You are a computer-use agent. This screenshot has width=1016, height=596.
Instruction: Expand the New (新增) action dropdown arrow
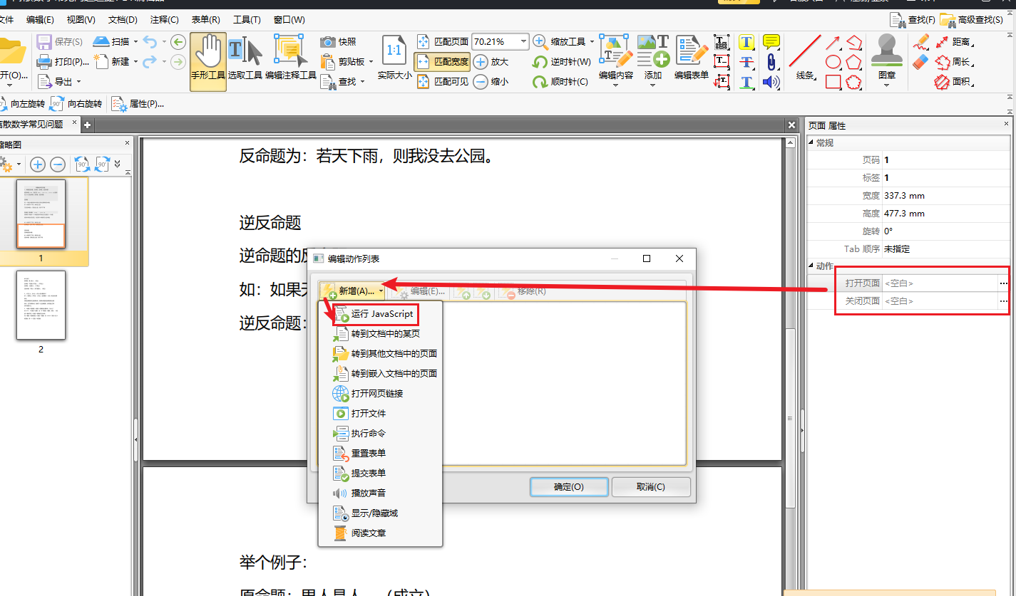click(x=381, y=291)
